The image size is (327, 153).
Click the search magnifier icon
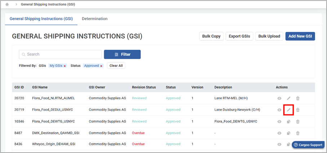23,54
